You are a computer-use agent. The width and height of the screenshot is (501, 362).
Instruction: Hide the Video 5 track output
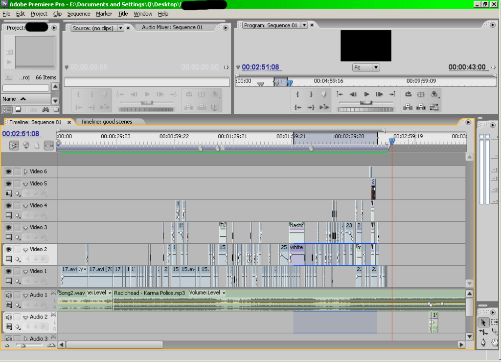pyautogui.click(x=8, y=184)
